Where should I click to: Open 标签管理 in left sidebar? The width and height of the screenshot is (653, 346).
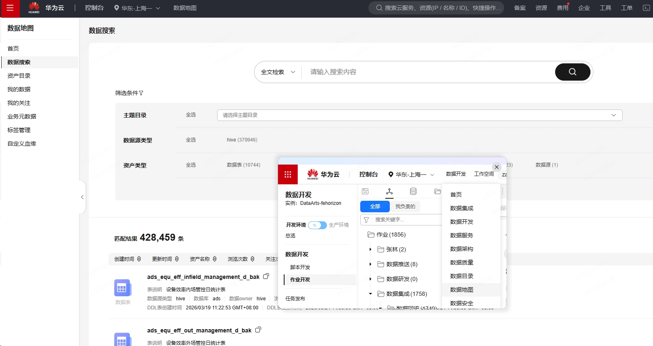(19, 130)
